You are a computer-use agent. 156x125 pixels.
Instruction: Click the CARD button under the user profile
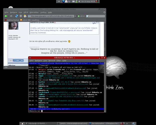pyautogui.click(x=17, y=60)
